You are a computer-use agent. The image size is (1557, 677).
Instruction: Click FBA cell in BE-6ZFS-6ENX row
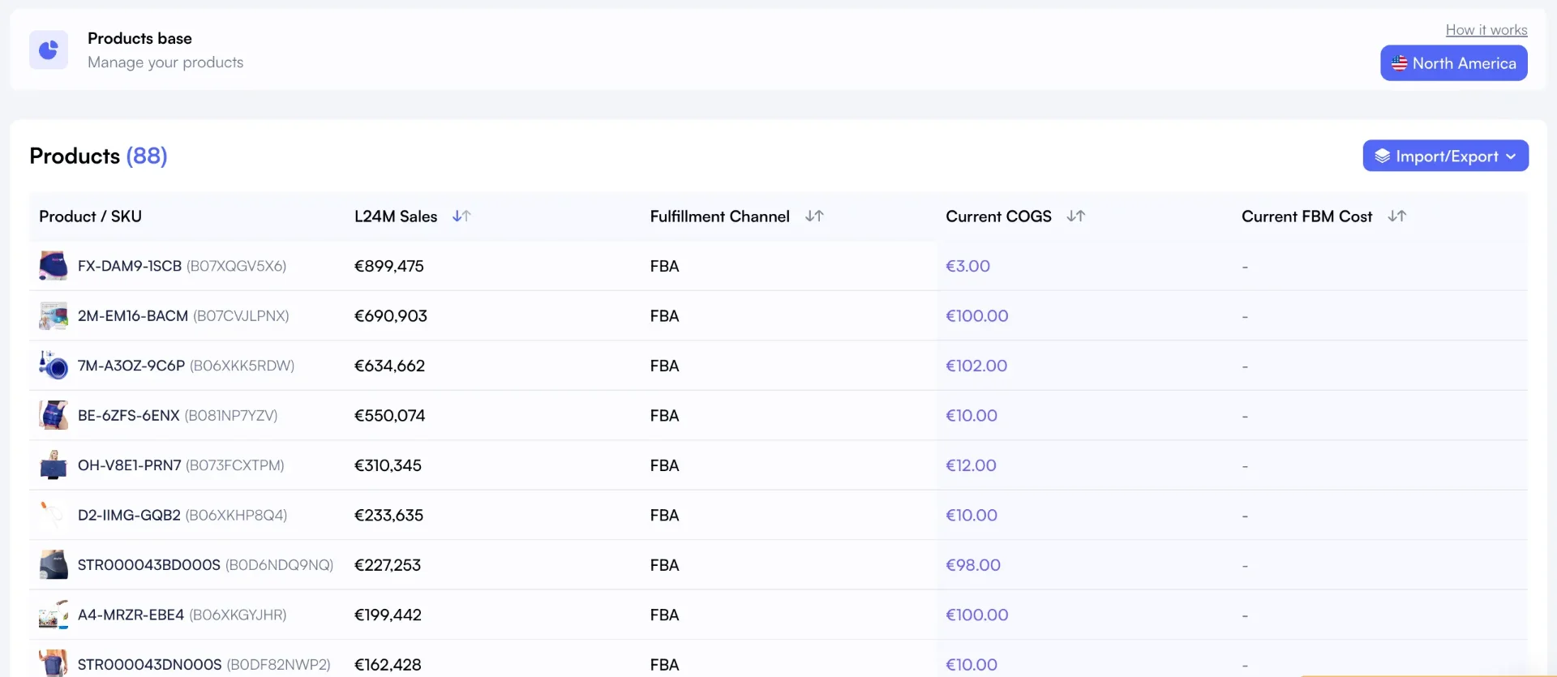tap(664, 415)
